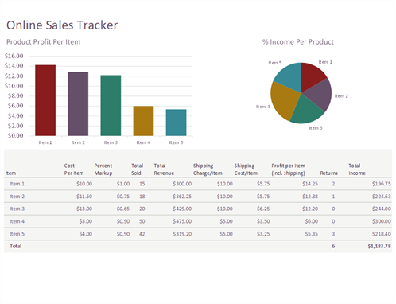This screenshot has height=304, width=396.
Task: Select the Cost Per Item column header
Action: point(74,170)
